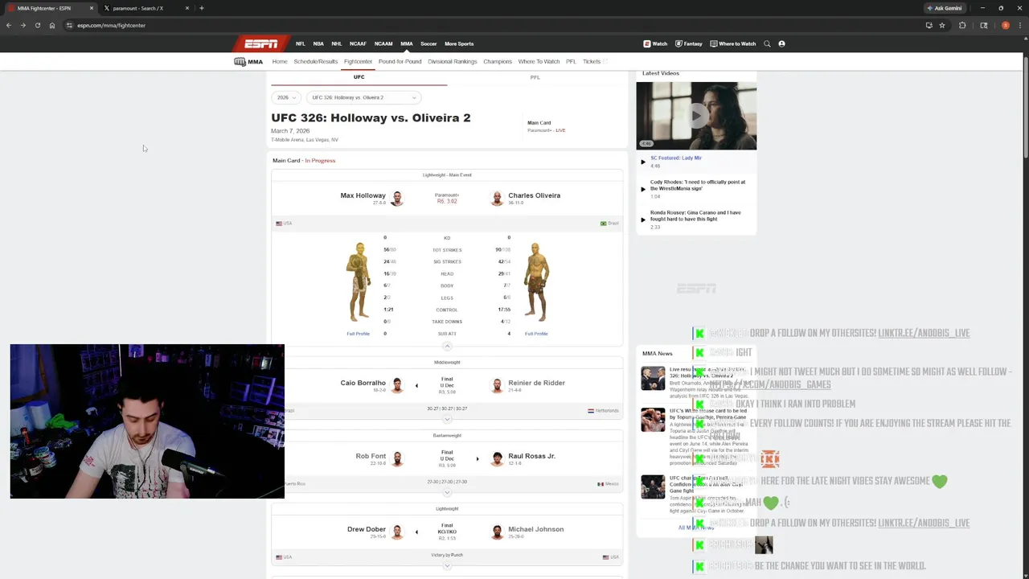The image size is (1029, 579).
Task: Click the Charles Oliveira name link
Action: coord(534,195)
